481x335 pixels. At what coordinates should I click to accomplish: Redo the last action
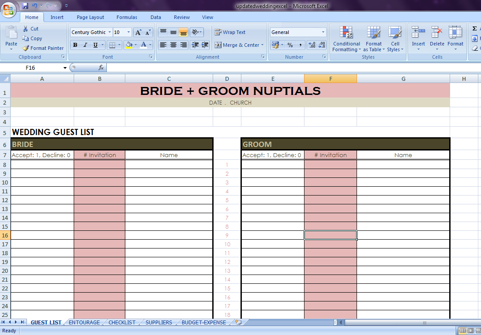(49, 6)
